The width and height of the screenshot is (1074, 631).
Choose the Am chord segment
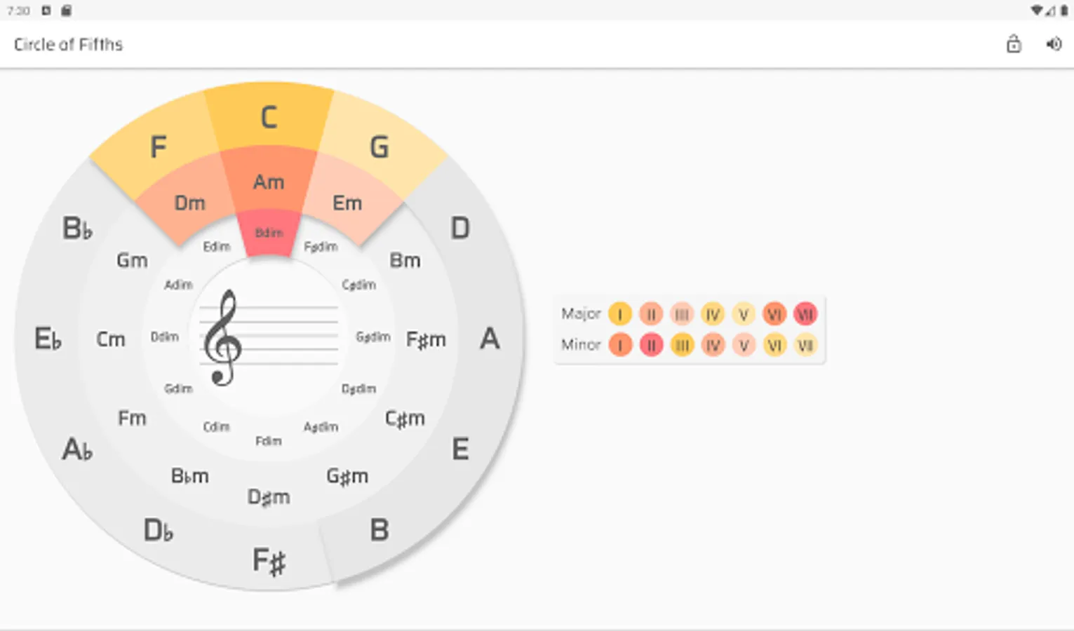tap(269, 182)
